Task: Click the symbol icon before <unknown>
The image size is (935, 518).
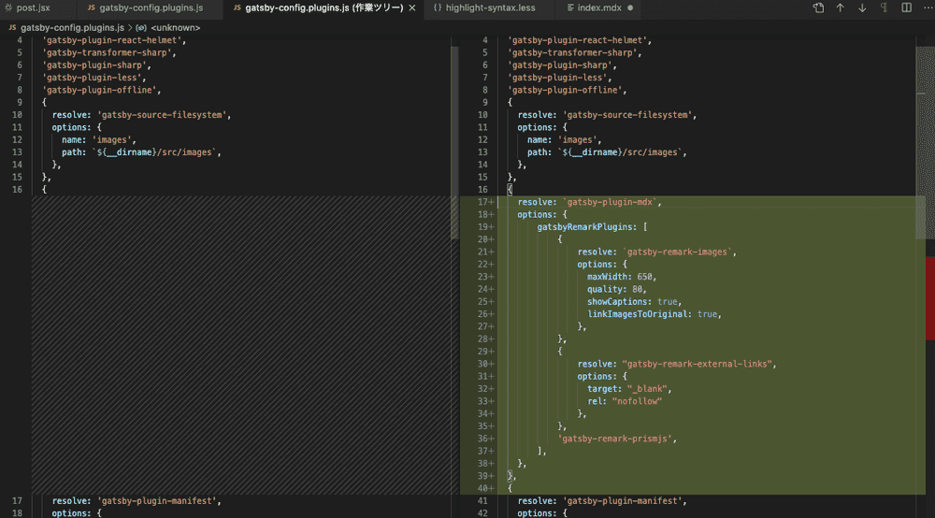Action: click(141, 27)
